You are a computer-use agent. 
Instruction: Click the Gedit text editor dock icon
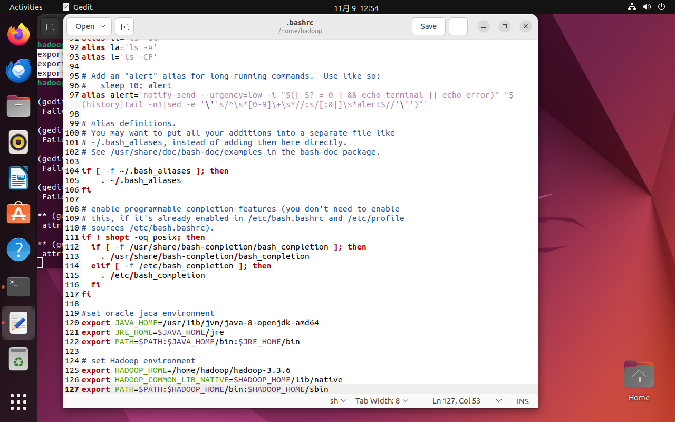coord(18,323)
